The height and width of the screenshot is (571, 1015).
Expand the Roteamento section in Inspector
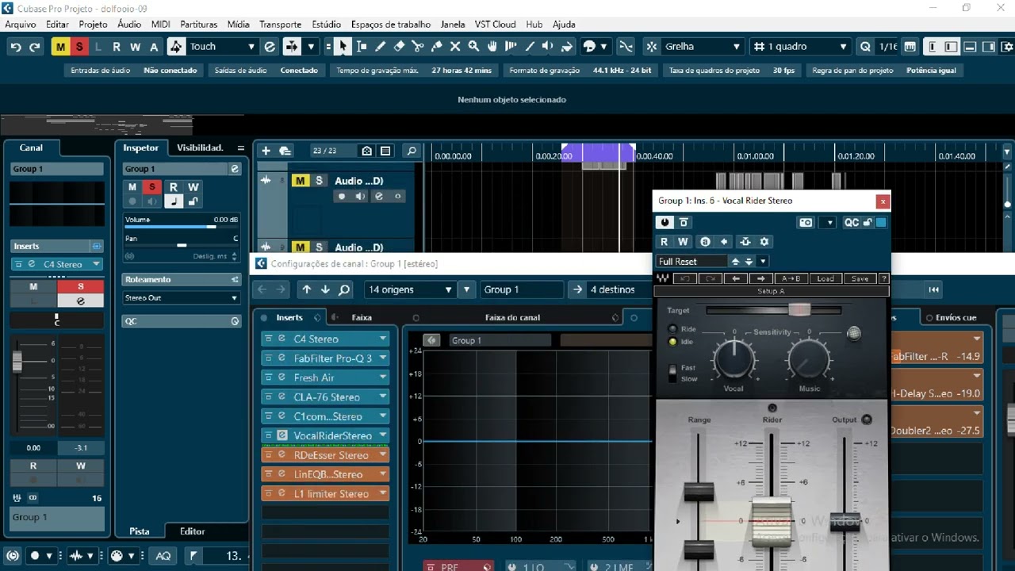click(x=182, y=279)
